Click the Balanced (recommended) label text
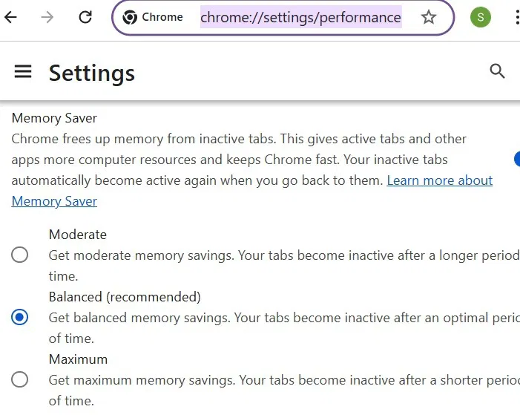 tap(125, 297)
